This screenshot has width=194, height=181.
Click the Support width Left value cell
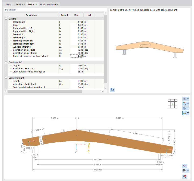[x=77, y=28]
